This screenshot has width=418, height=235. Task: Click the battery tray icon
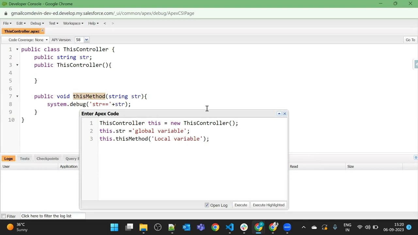tap(376, 227)
